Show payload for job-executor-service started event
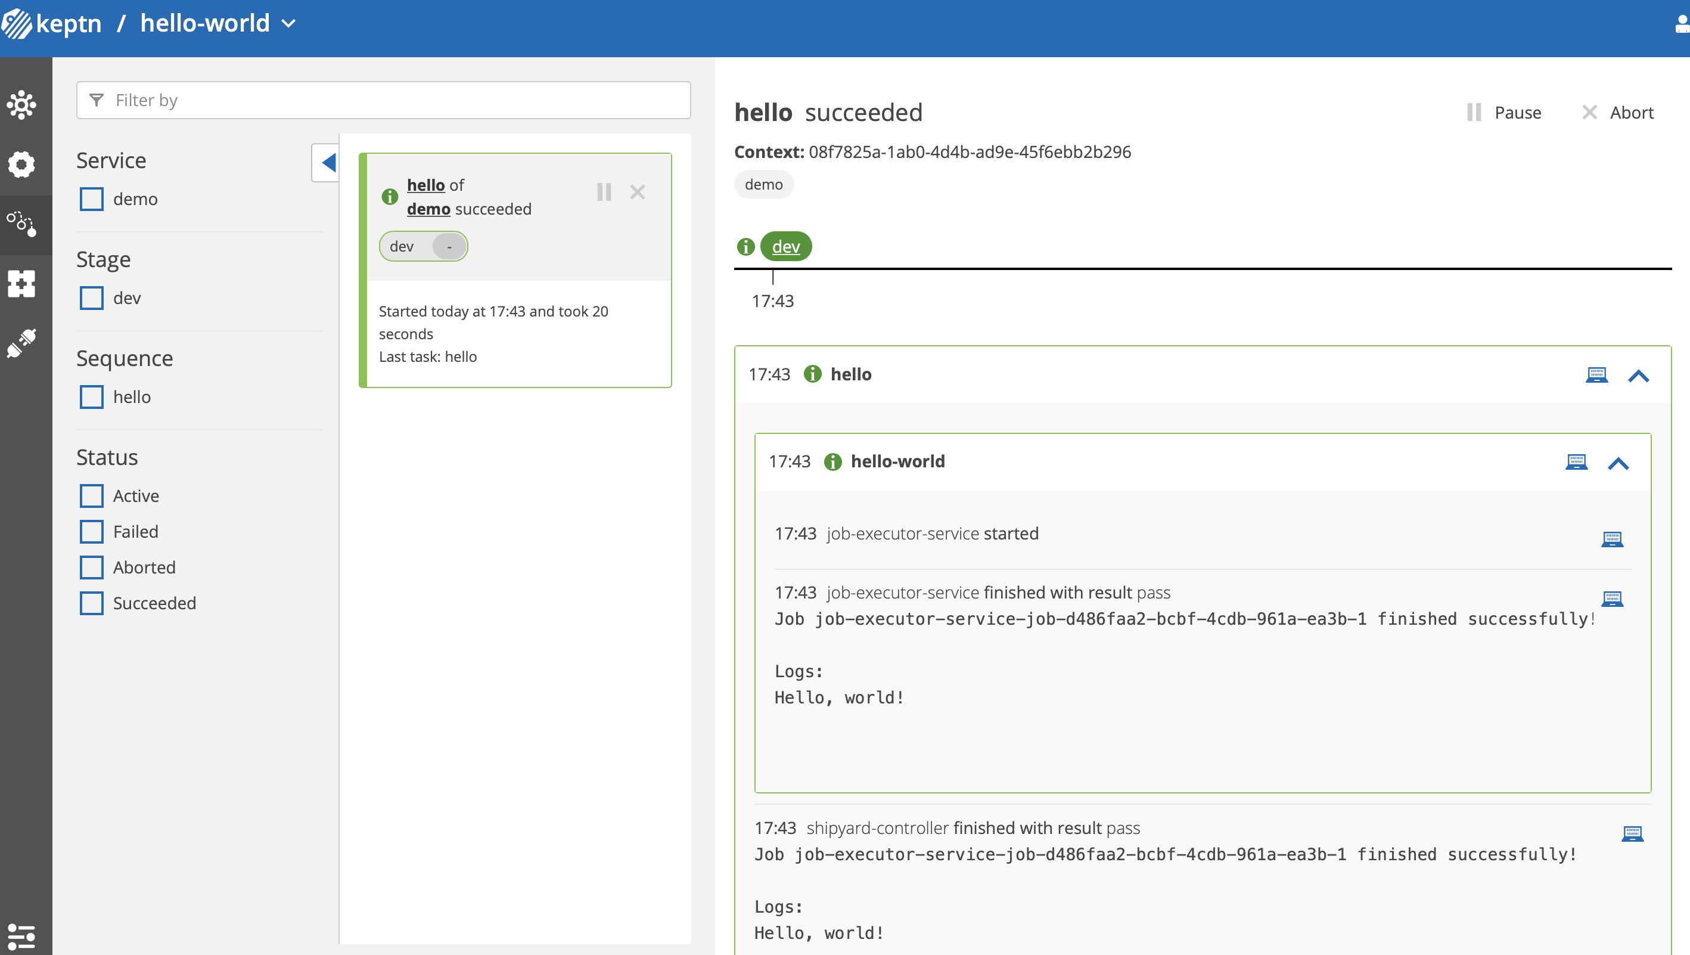This screenshot has width=1690, height=955. [x=1612, y=539]
